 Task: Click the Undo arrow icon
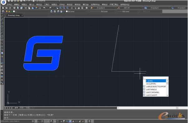pyautogui.click(x=44, y=8)
